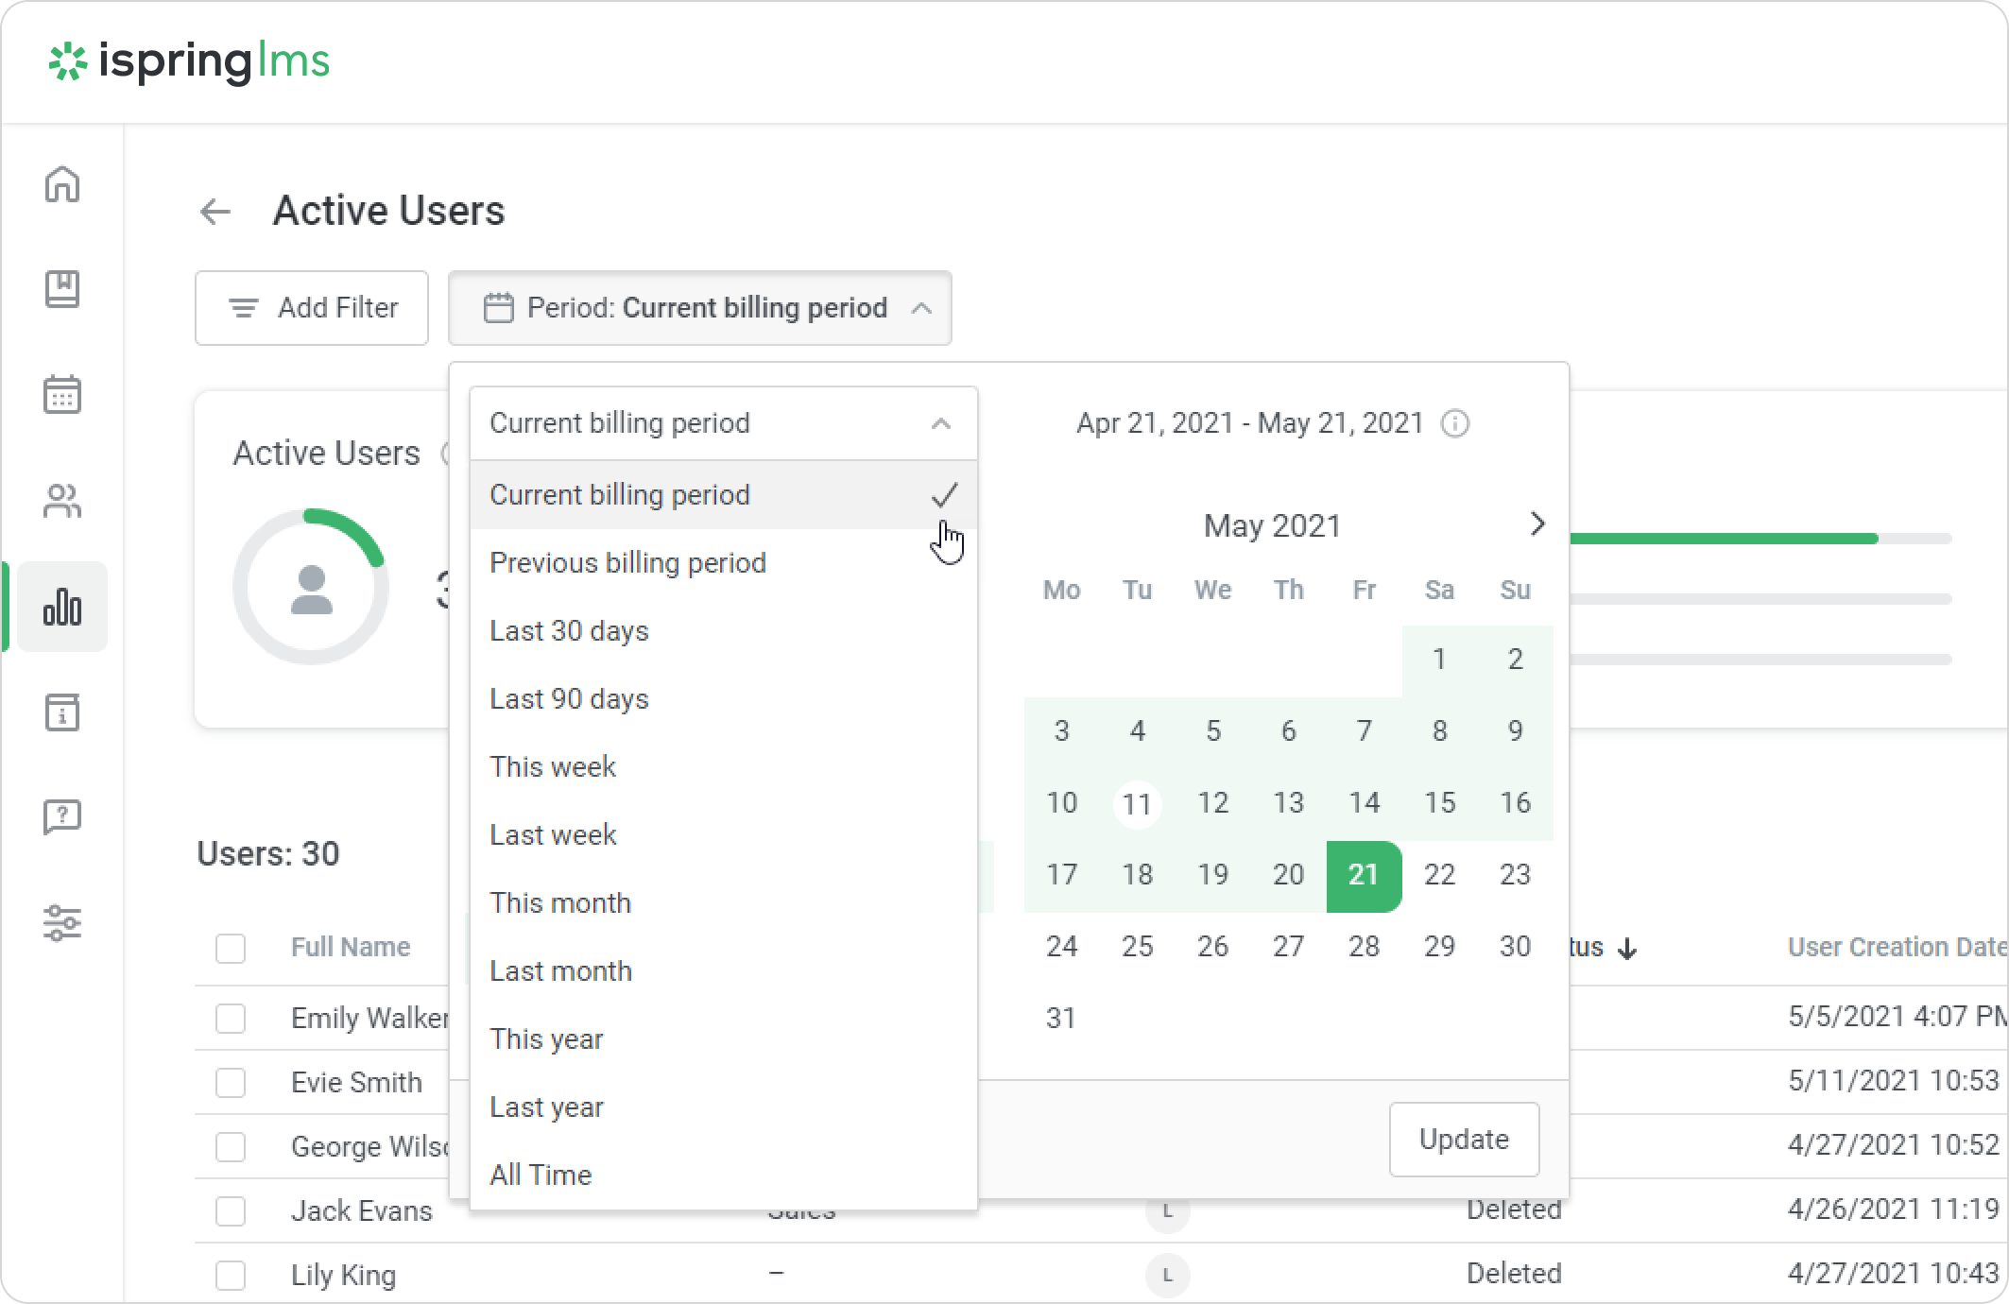Image resolution: width=2009 pixels, height=1304 pixels.
Task: Click the back arrow beside Active Users
Action: 215,212
